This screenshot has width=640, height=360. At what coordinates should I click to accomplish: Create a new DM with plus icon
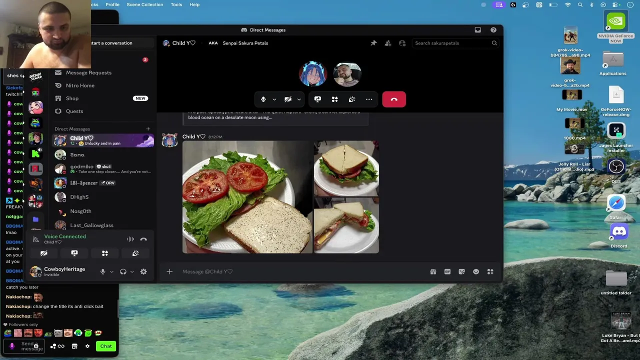point(148,129)
